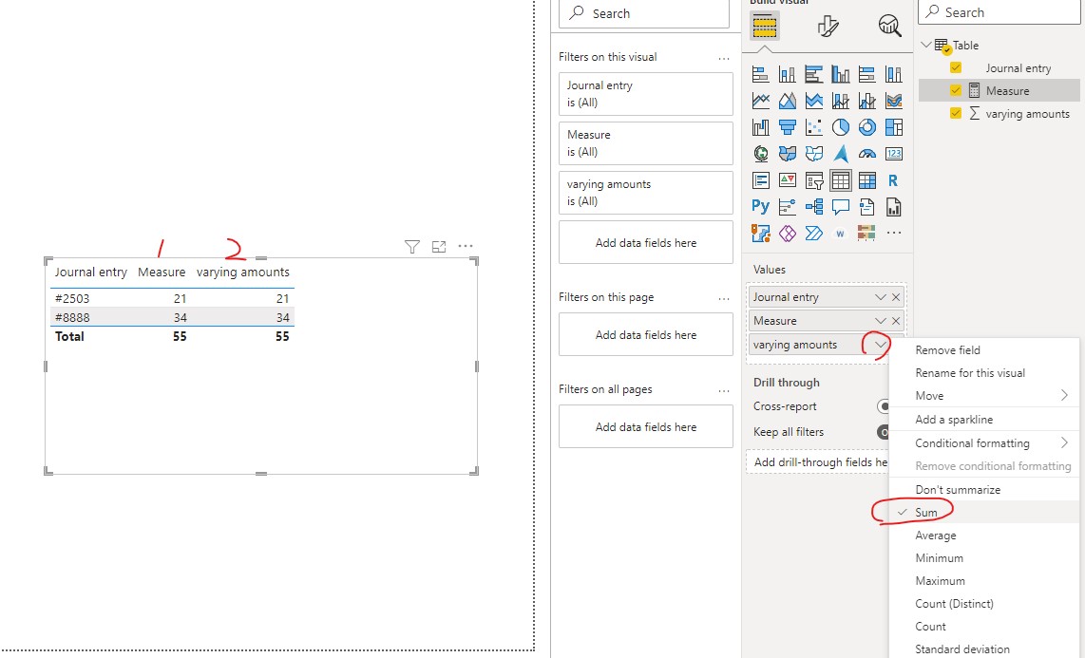This screenshot has height=658, width=1085.
Task: Select the globe Map visual
Action: pos(760,154)
